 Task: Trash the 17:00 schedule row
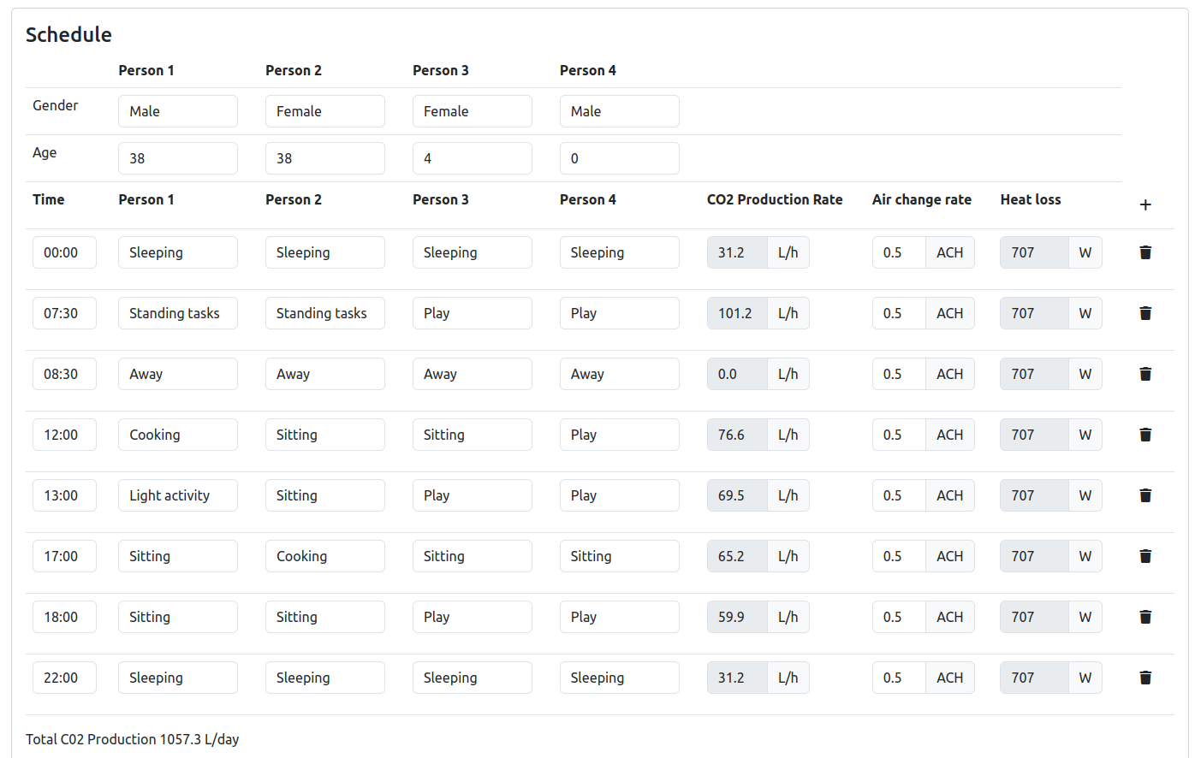pos(1145,556)
